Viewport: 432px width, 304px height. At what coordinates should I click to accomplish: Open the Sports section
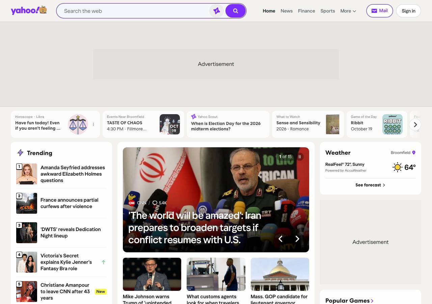coord(328,11)
